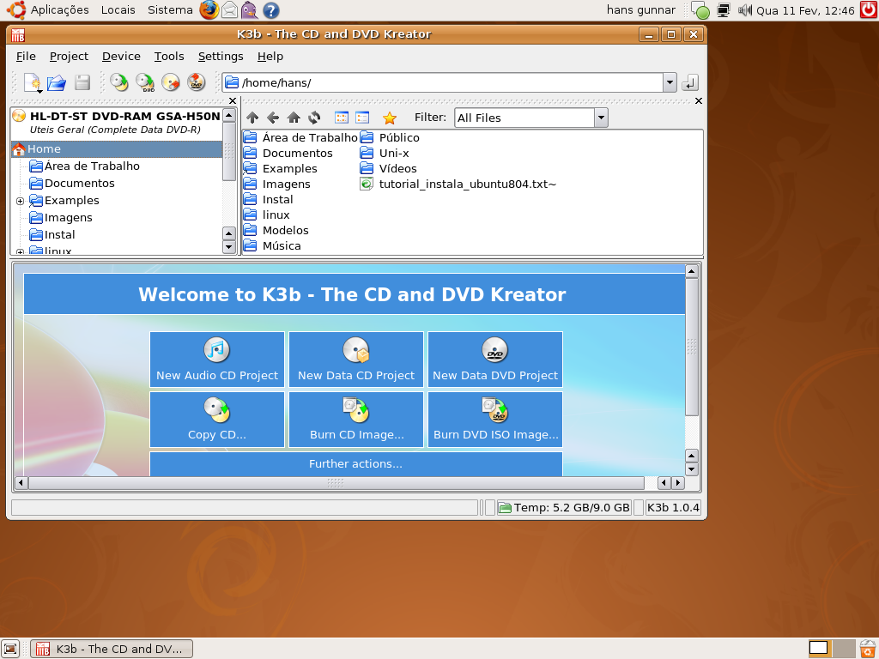Click the New Project toolbar icon

[x=33, y=83]
